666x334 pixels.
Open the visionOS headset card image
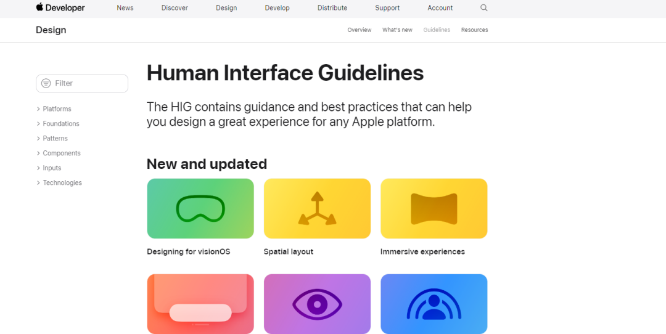click(x=200, y=208)
